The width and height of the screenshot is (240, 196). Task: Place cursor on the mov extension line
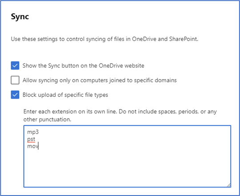tap(32, 146)
